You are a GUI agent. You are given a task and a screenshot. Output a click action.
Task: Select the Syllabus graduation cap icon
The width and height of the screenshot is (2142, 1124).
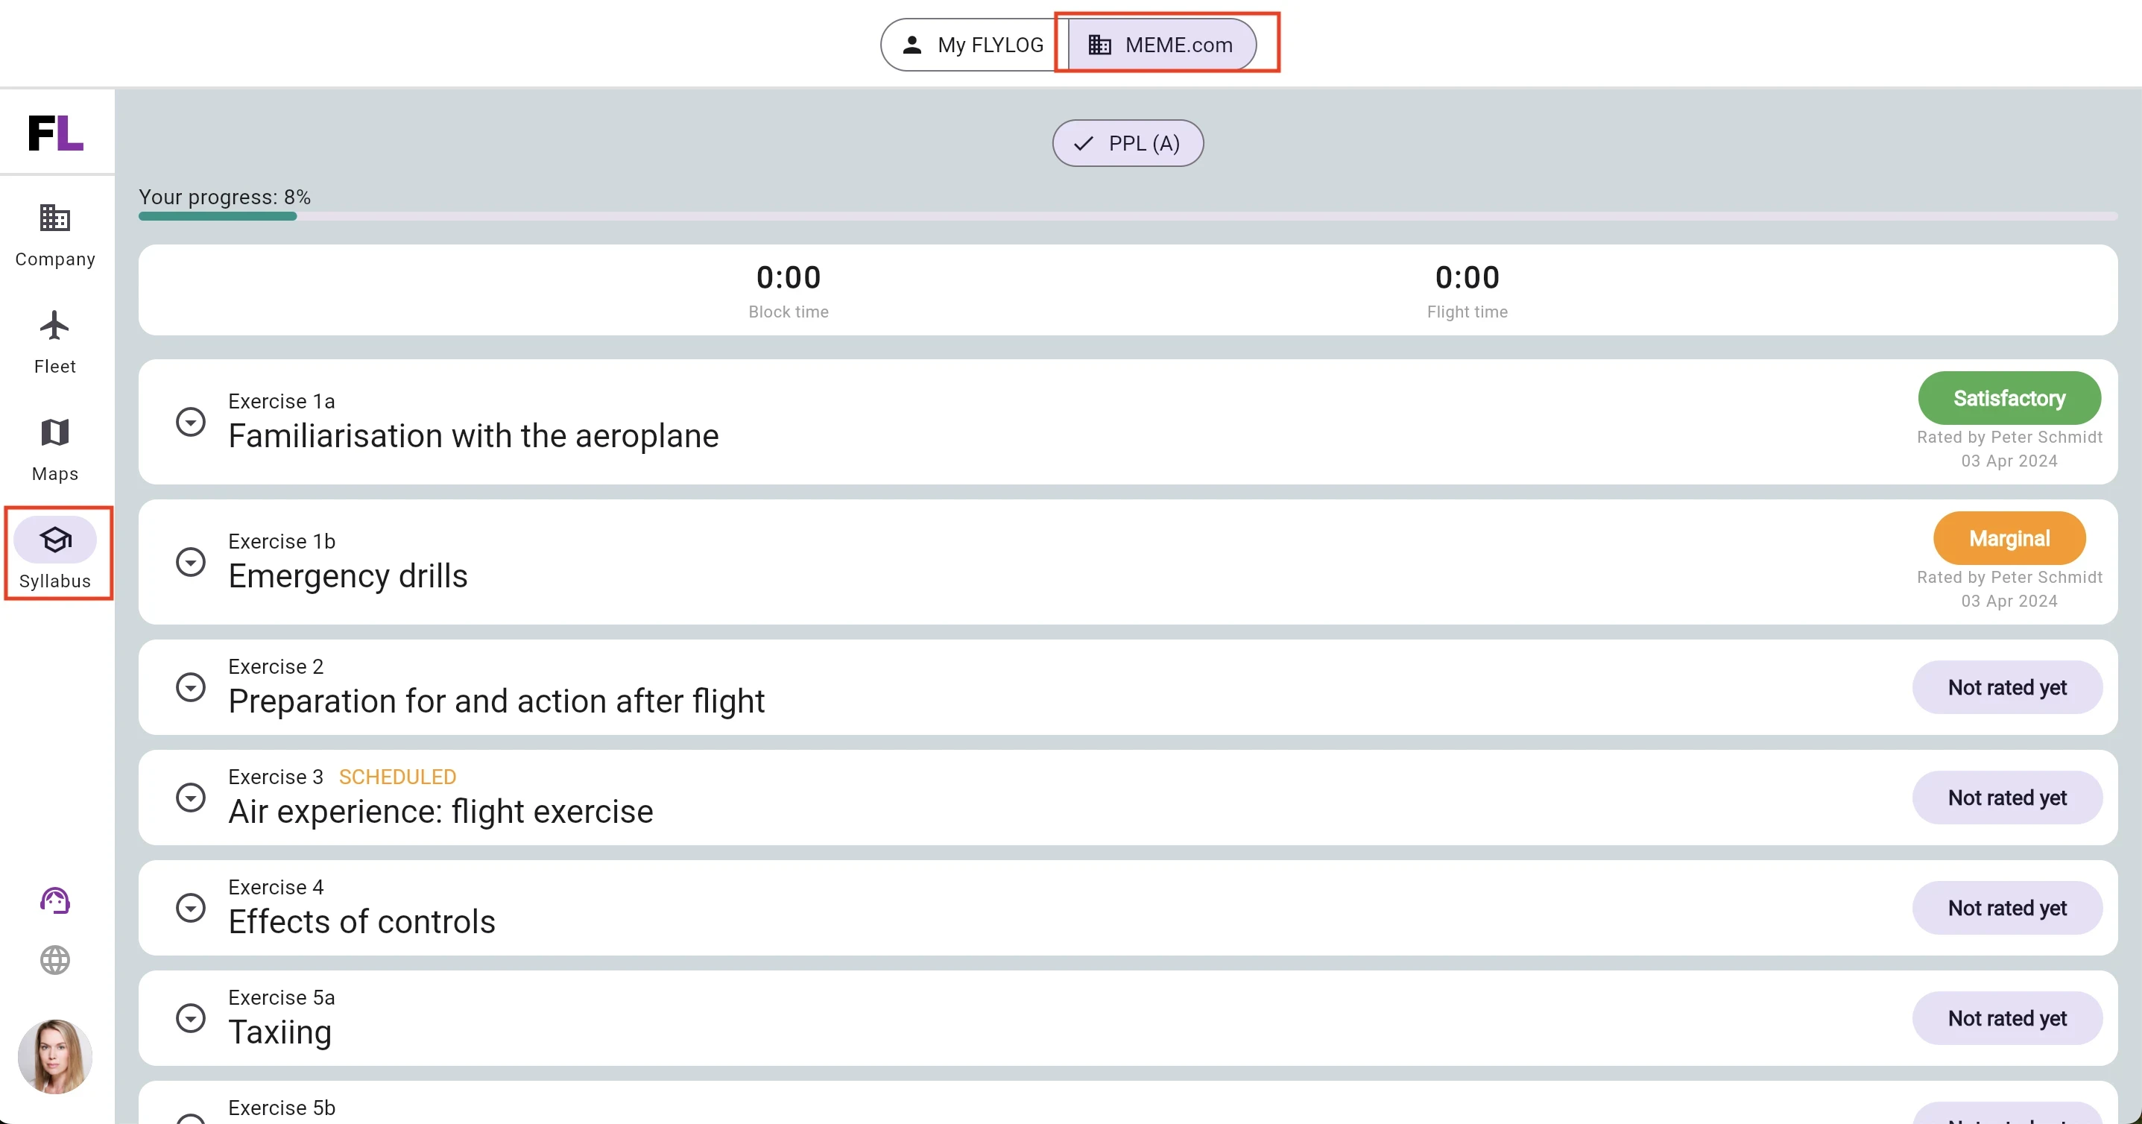55,540
